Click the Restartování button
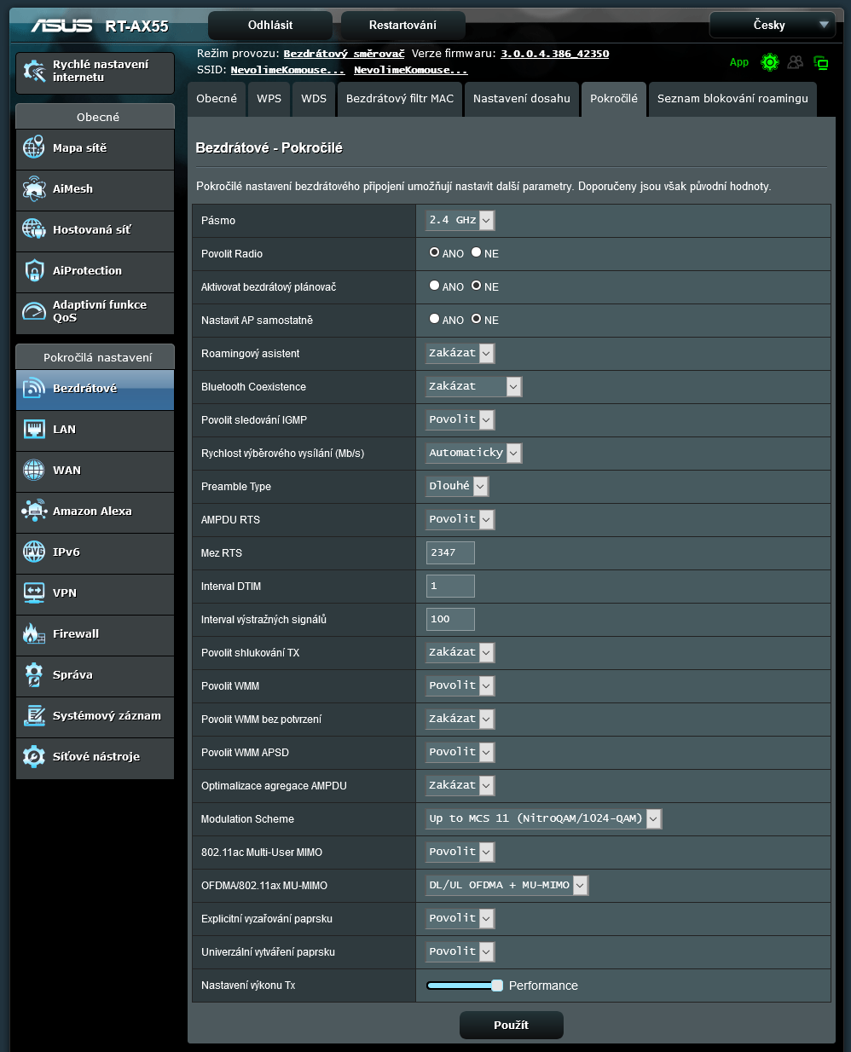851x1052 pixels. [x=402, y=25]
